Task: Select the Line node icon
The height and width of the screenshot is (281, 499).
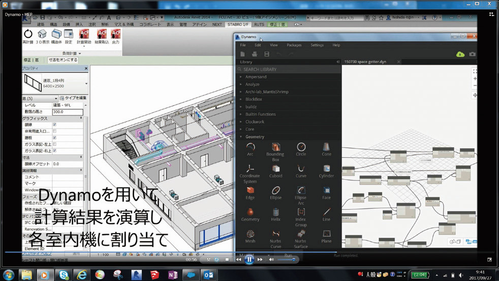Action: pyautogui.click(x=326, y=212)
